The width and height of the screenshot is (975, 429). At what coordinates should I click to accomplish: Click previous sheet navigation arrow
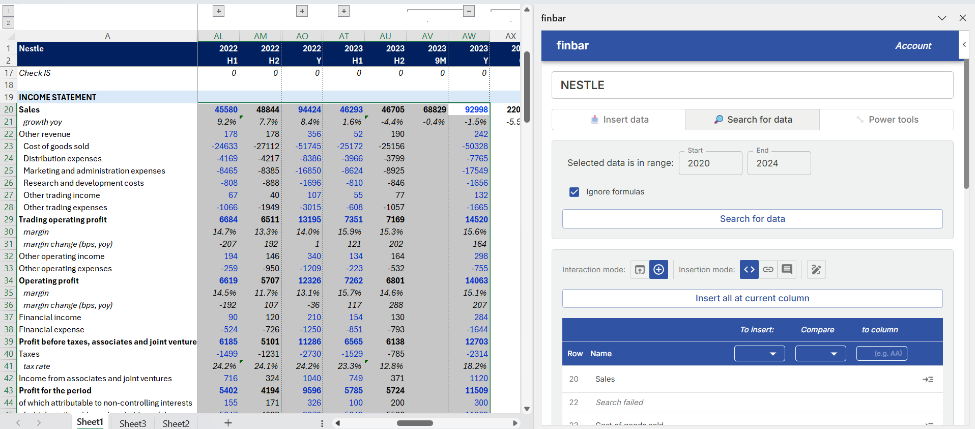(x=18, y=423)
